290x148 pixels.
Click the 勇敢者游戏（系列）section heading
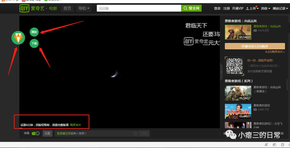[239, 81]
